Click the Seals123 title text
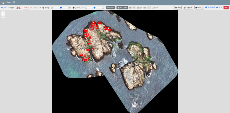 [x=11, y=3]
